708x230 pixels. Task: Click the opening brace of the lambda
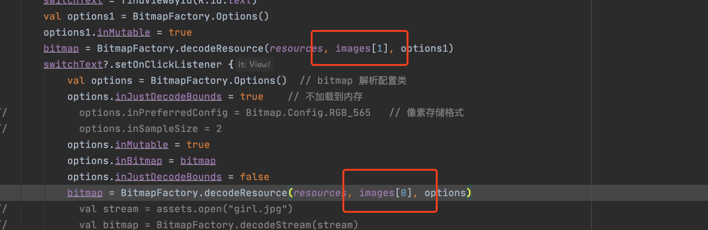tap(231, 64)
